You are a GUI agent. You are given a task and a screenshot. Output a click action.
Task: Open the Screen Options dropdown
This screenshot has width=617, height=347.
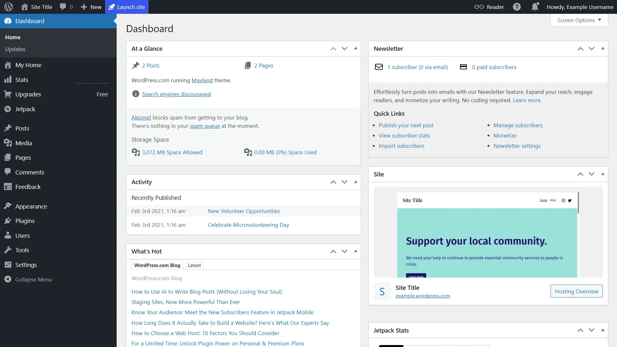tap(578, 20)
